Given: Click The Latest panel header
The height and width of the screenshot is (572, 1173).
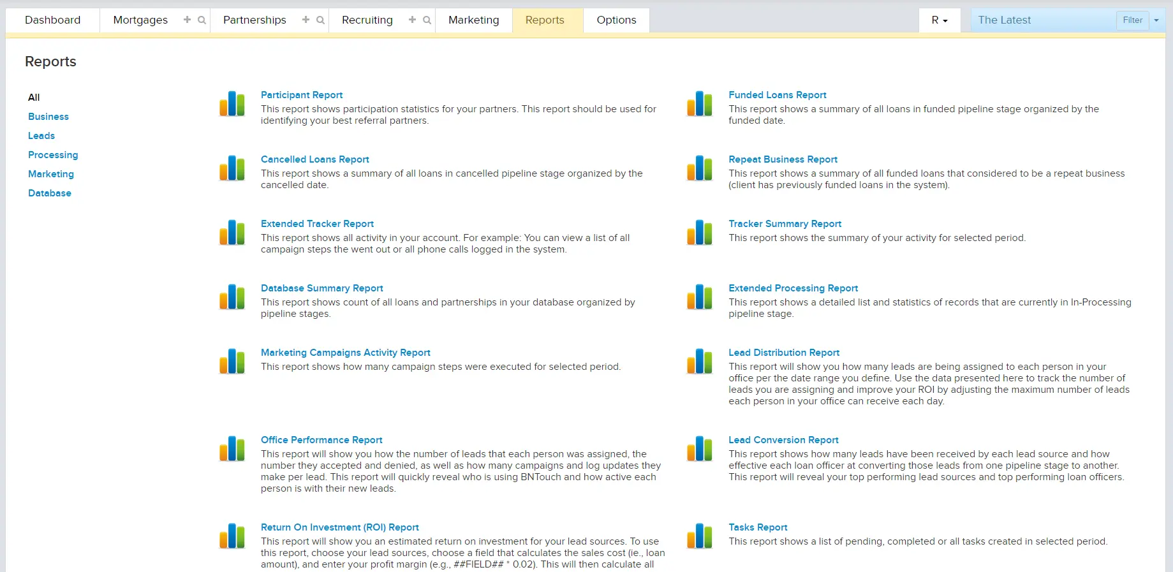Looking at the screenshot, I should (1005, 20).
